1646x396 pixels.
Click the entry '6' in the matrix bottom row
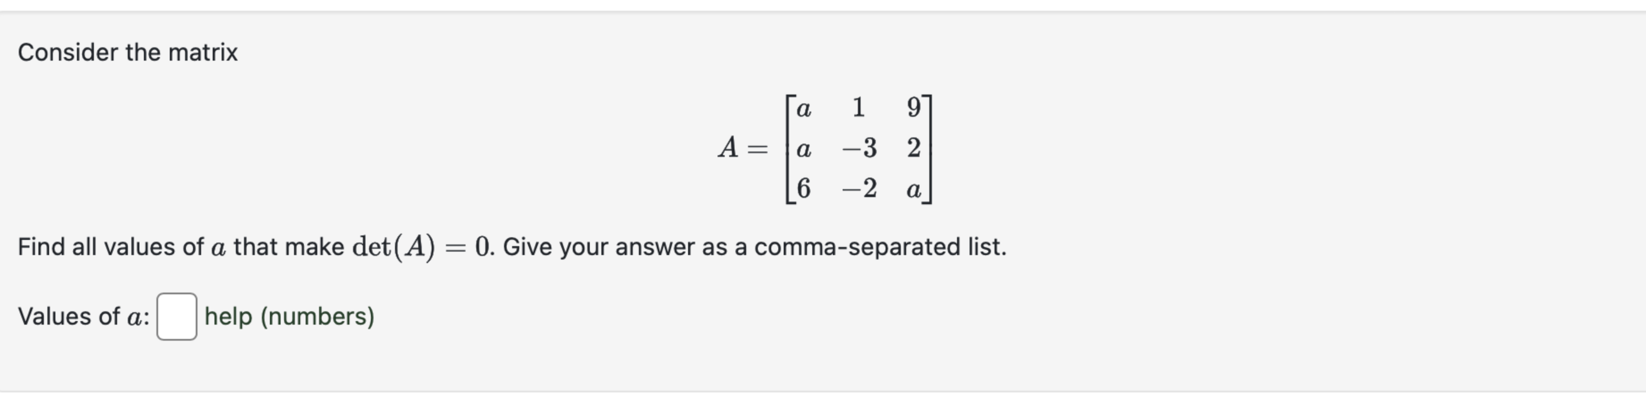pos(804,190)
